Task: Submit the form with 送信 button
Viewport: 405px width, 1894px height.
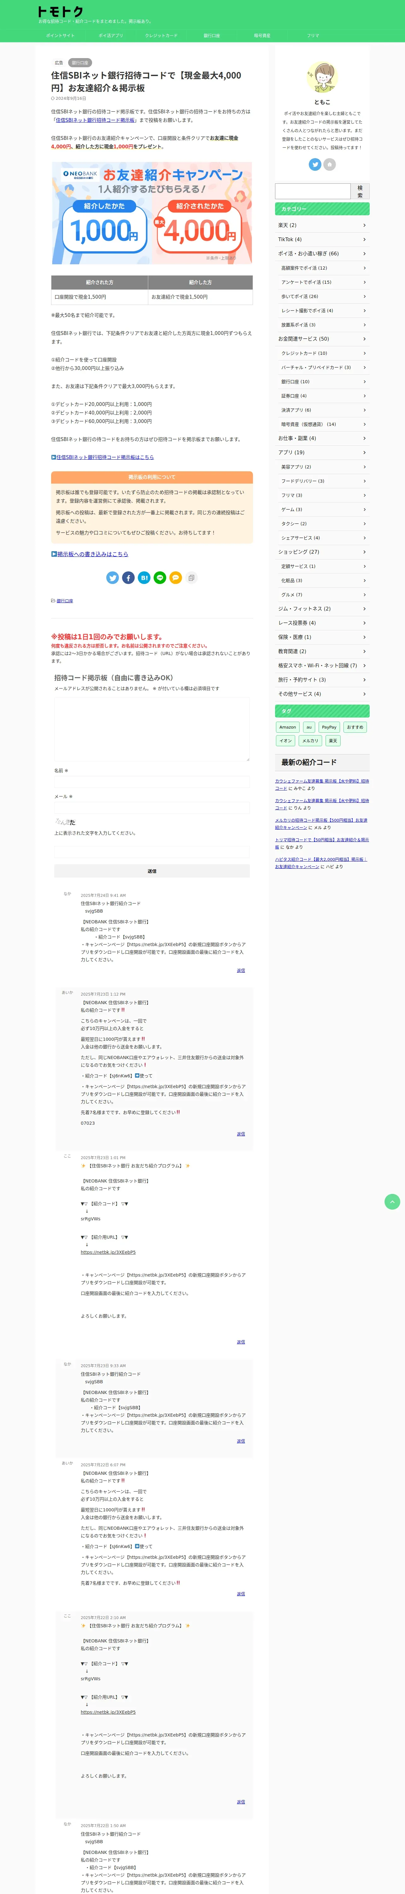Action: pyautogui.click(x=152, y=871)
